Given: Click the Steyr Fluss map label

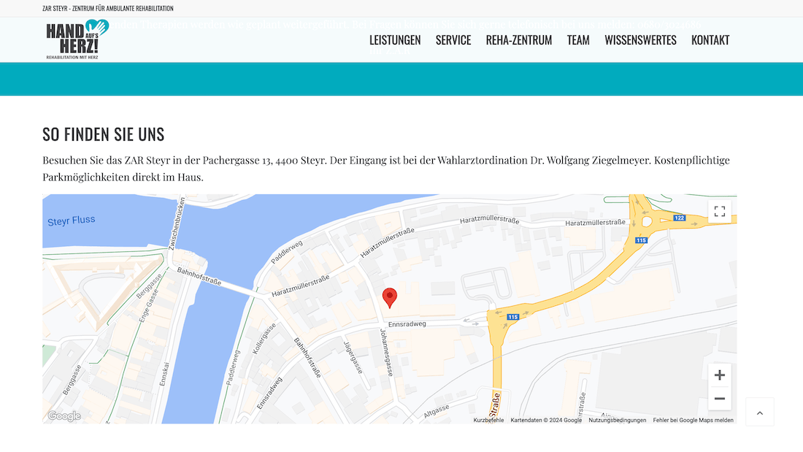Looking at the screenshot, I should pos(72,221).
